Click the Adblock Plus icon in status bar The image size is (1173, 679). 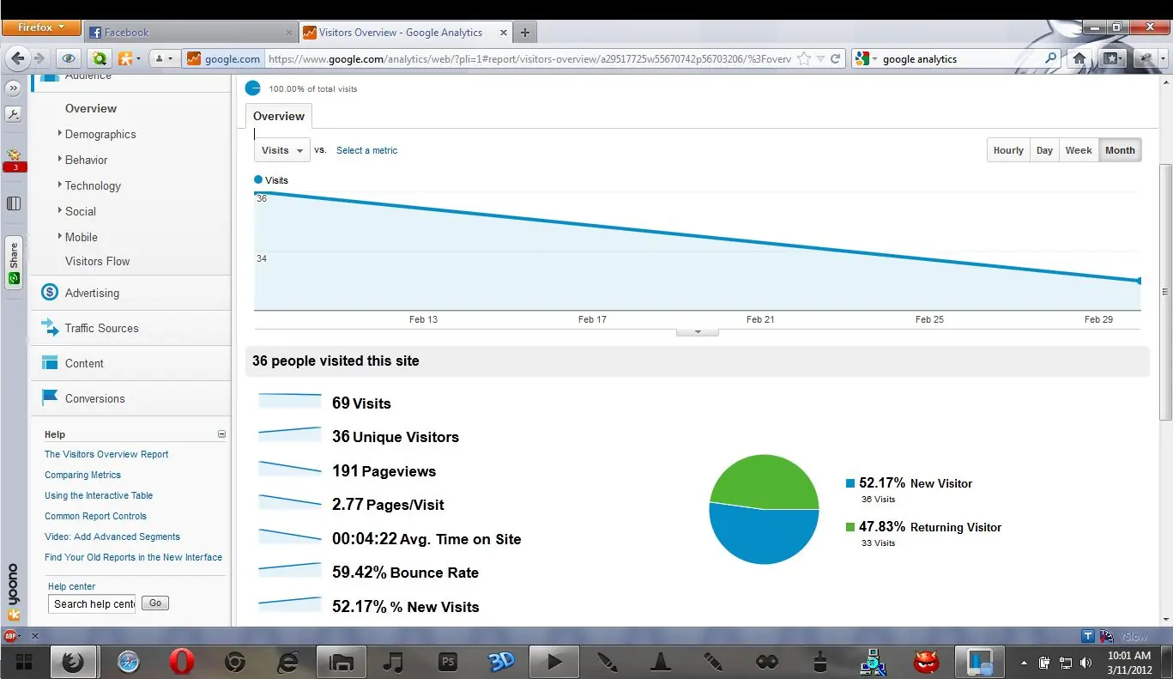pos(11,636)
